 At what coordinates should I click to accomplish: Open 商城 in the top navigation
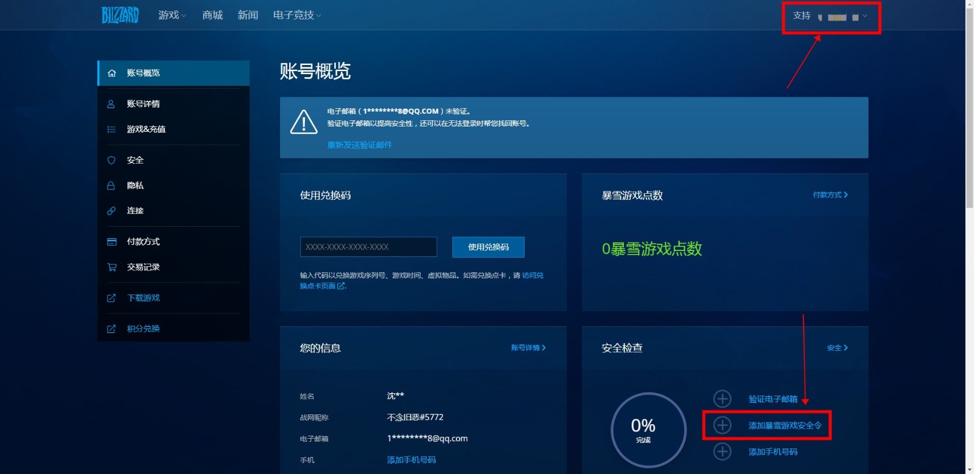(212, 15)
